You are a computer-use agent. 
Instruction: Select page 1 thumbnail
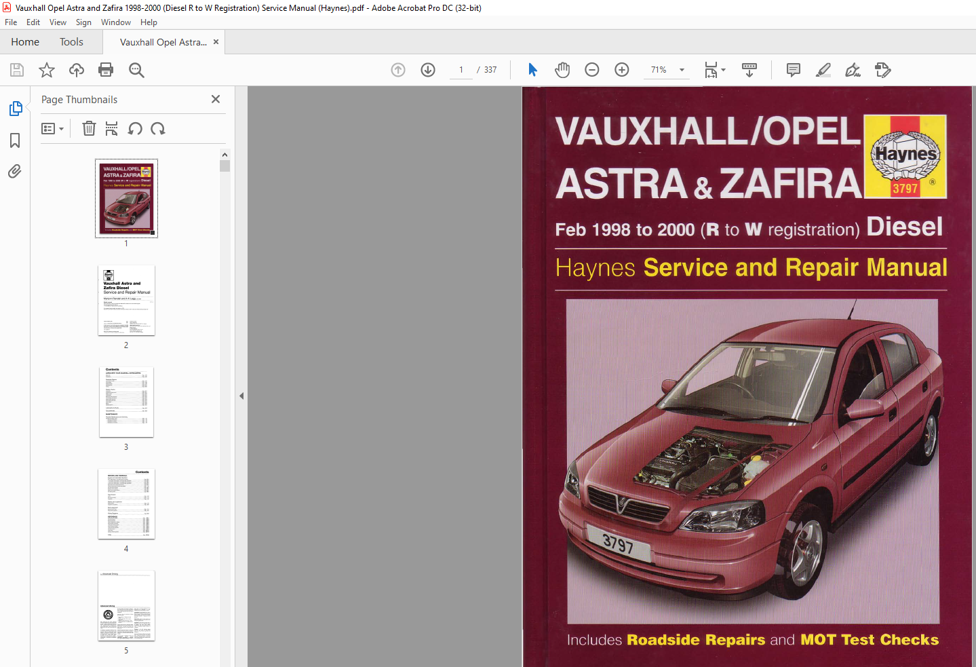click(x=126, y=198)
